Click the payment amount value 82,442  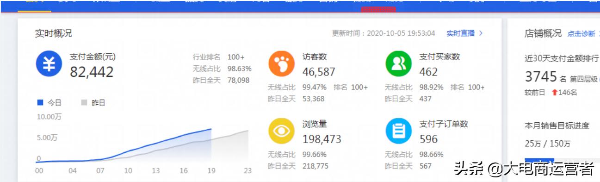point(92,72)
